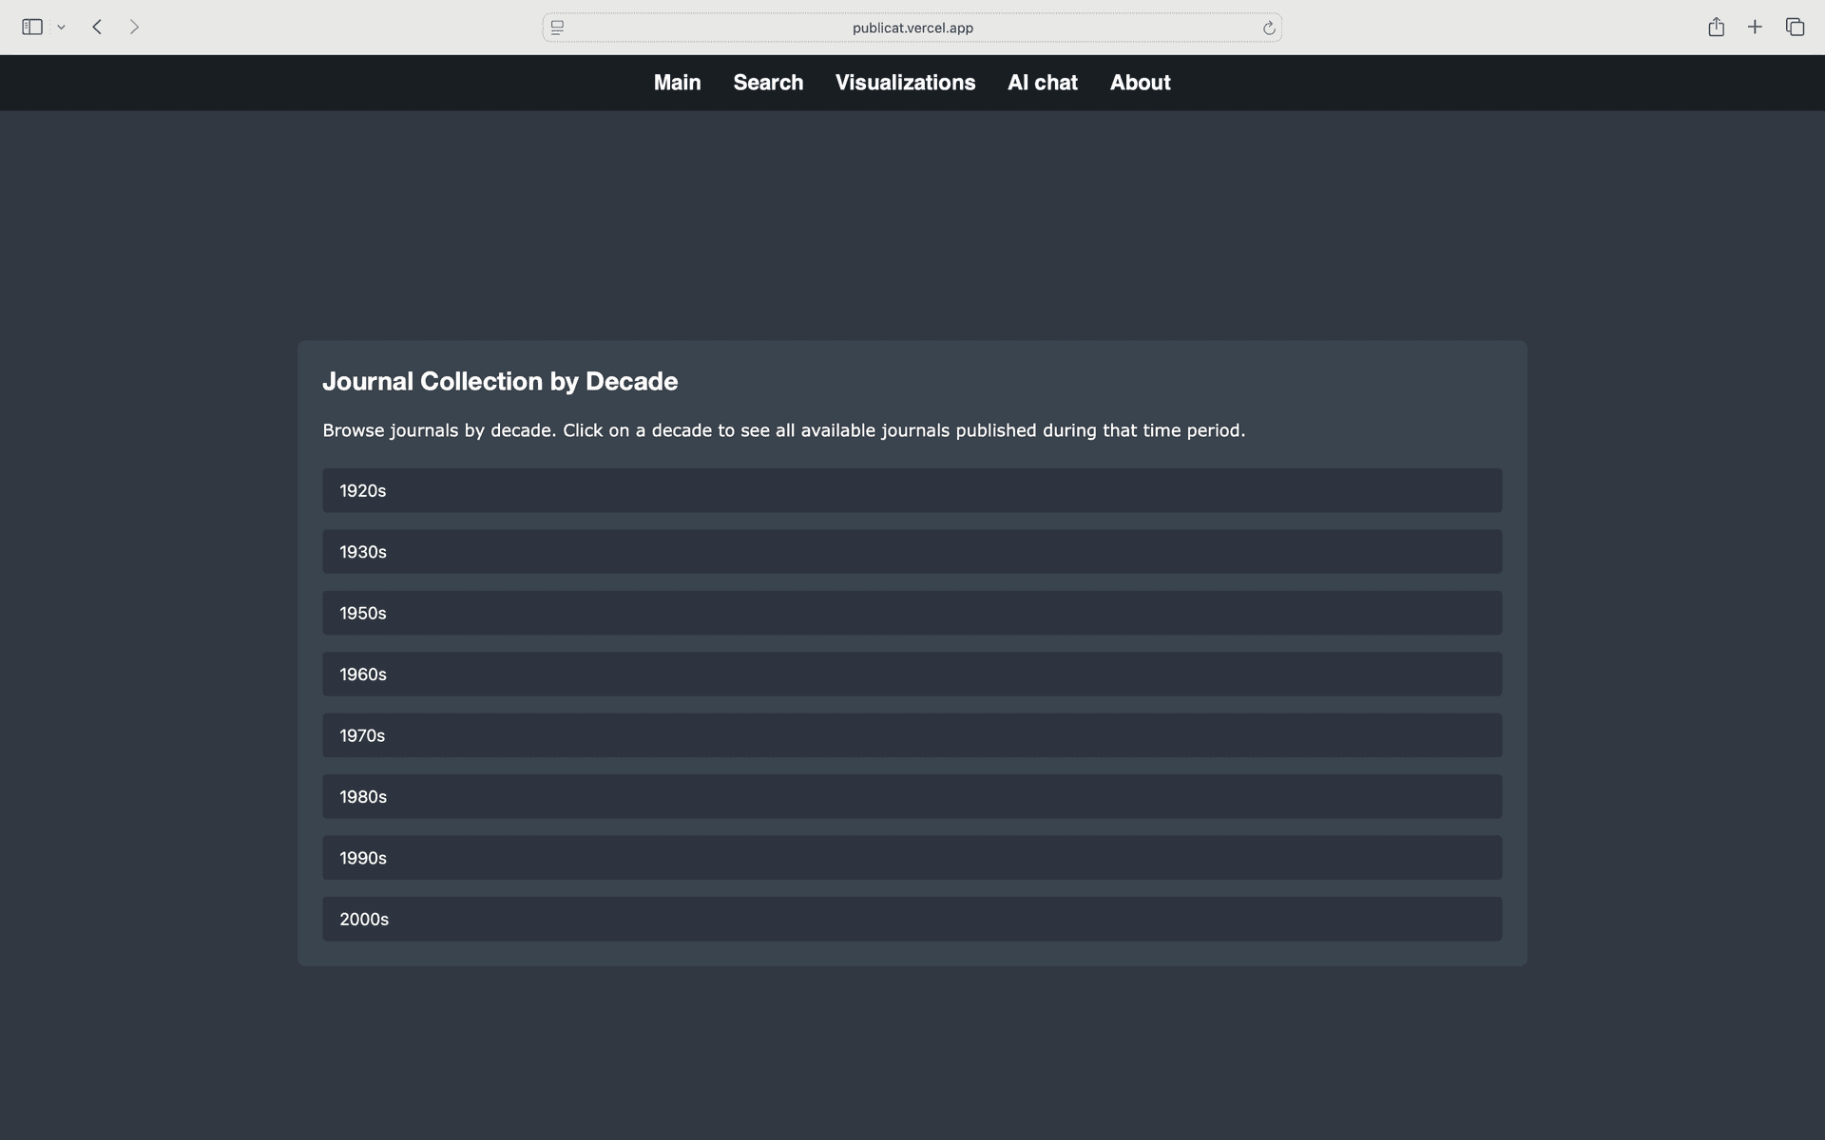Viewport: 1825px width, 1140px height.
Task: Toggle the Safari sidebar icon
Action: [32, 27]
